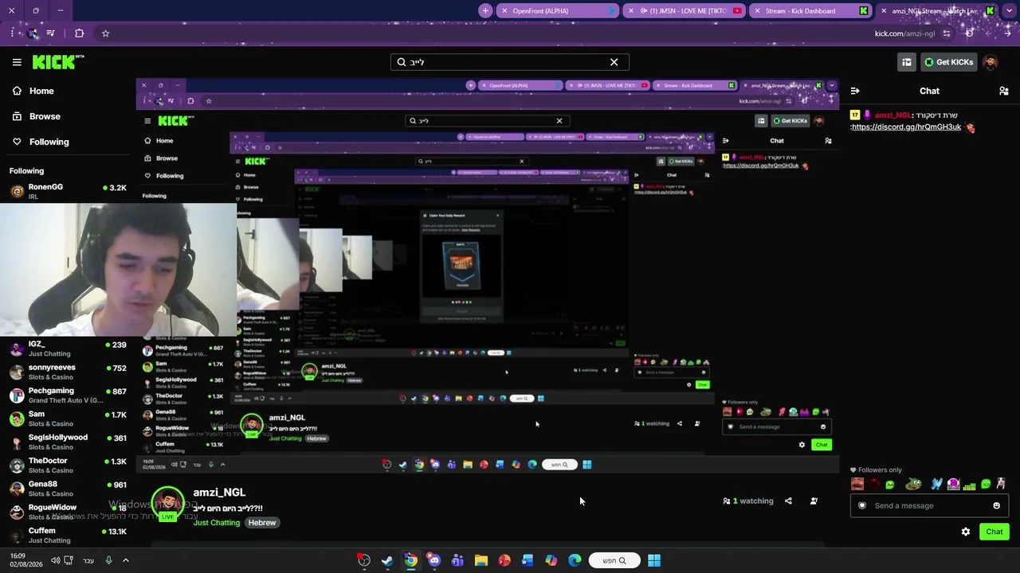Screen dimensions: 1020x573
Task: Open Sam's channel in the following list
Action: [x=67, y=419]
